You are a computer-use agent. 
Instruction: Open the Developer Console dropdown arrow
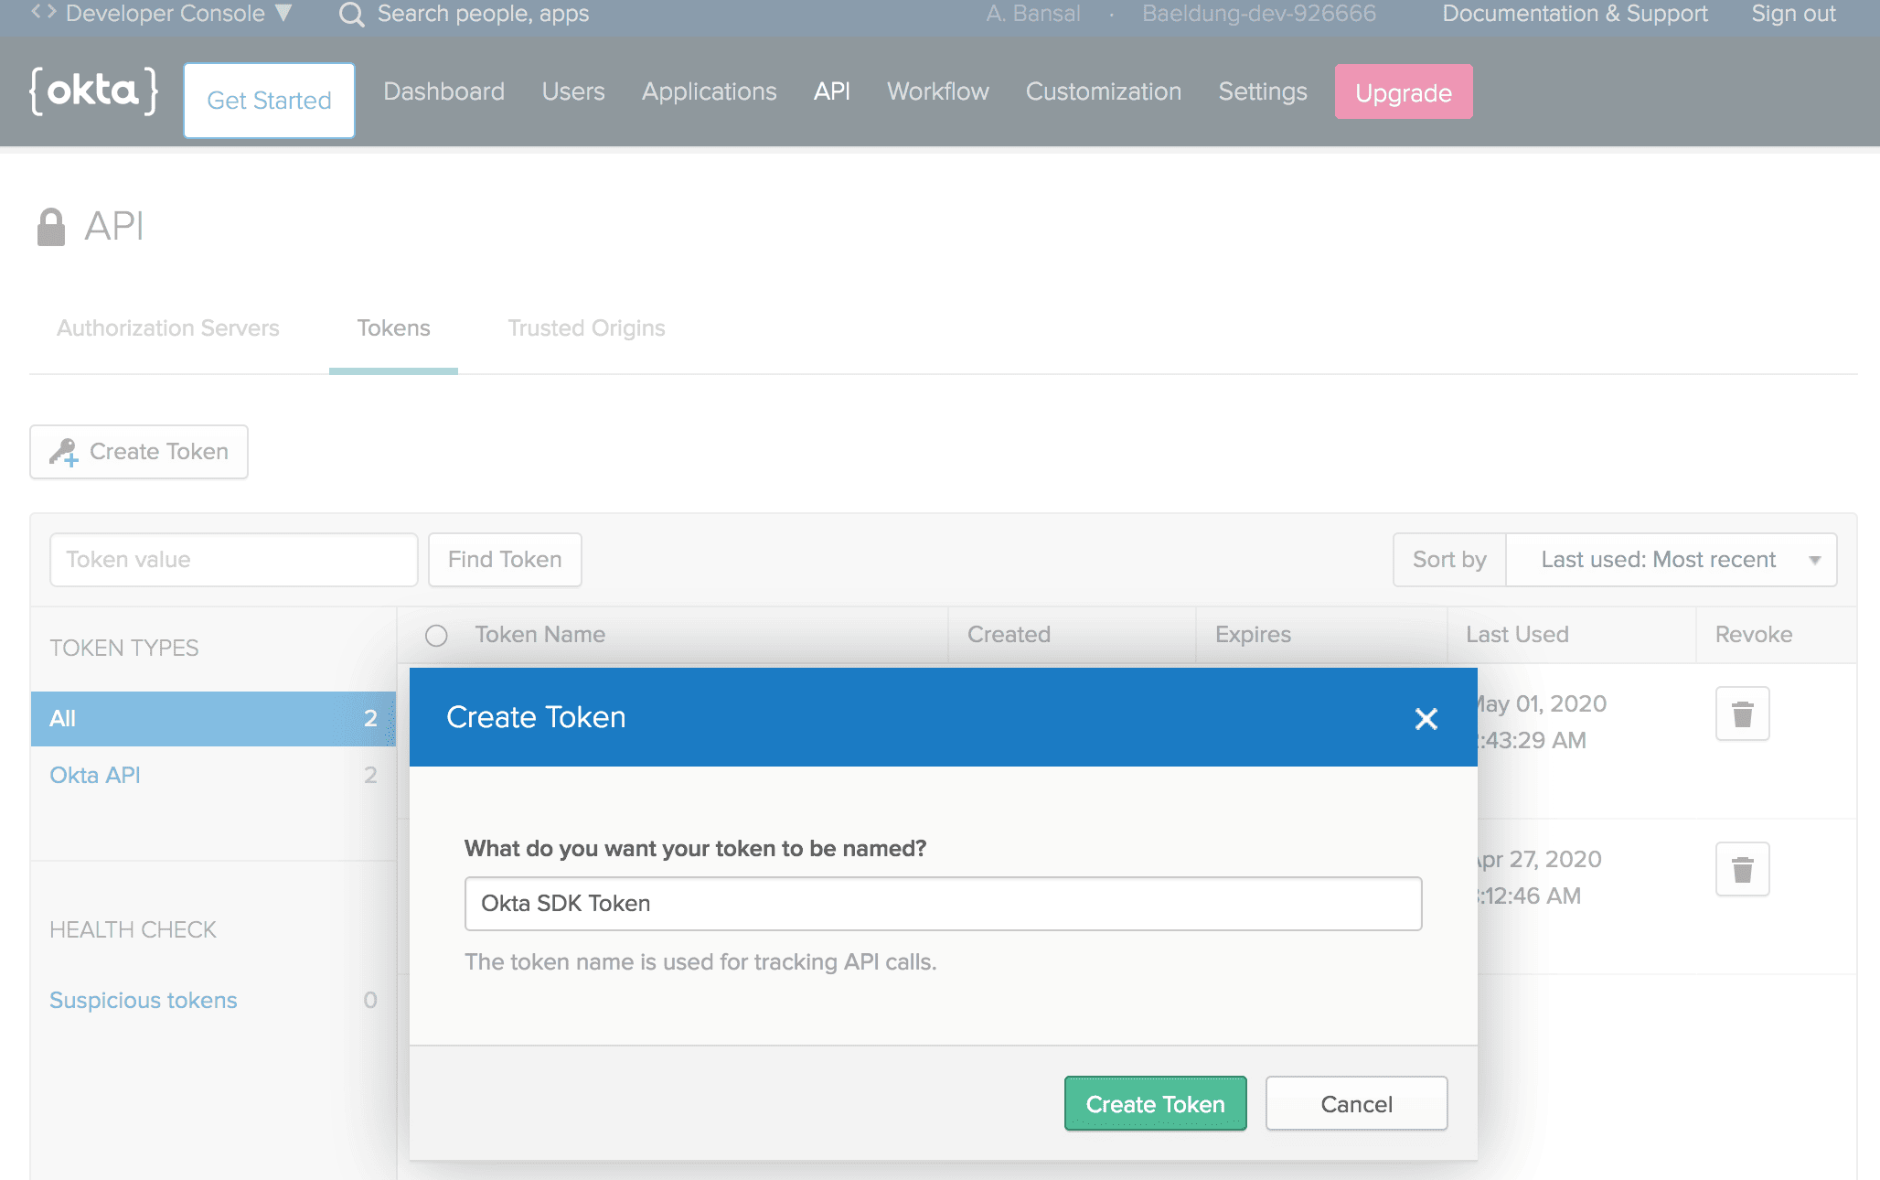click(x=283, y=13)
